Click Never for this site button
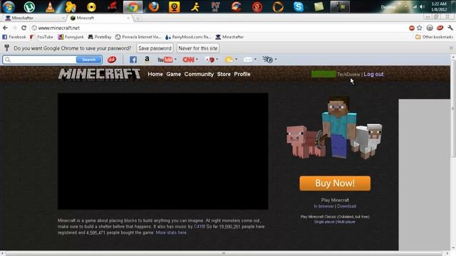This screenshot has width=456, height=256. coord(198,48)
